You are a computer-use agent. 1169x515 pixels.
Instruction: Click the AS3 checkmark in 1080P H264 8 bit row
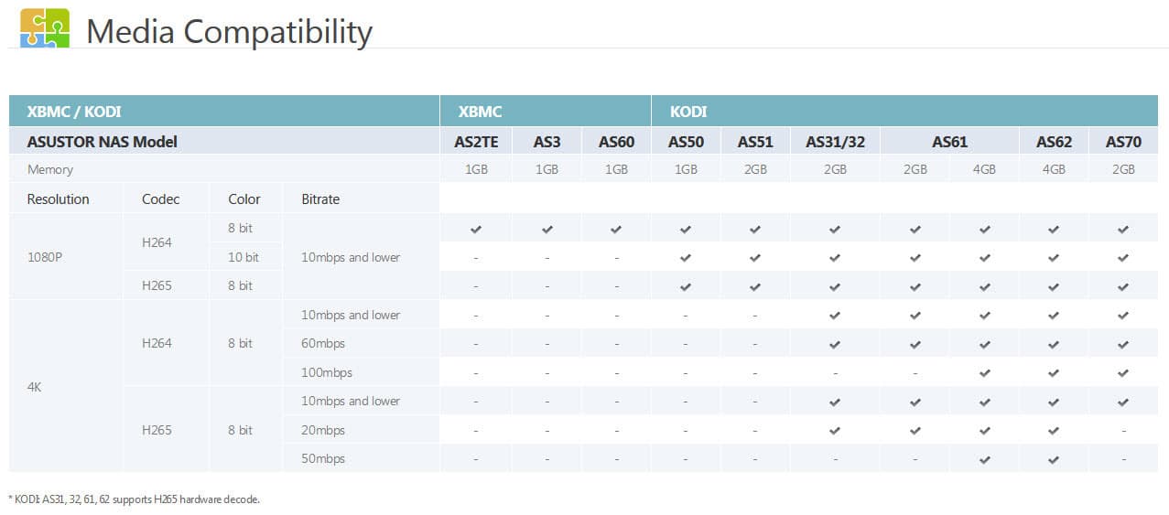(x=547, y=229)
